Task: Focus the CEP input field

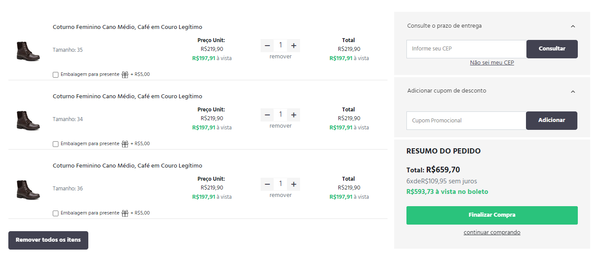Action: click(x=466, y=49)
